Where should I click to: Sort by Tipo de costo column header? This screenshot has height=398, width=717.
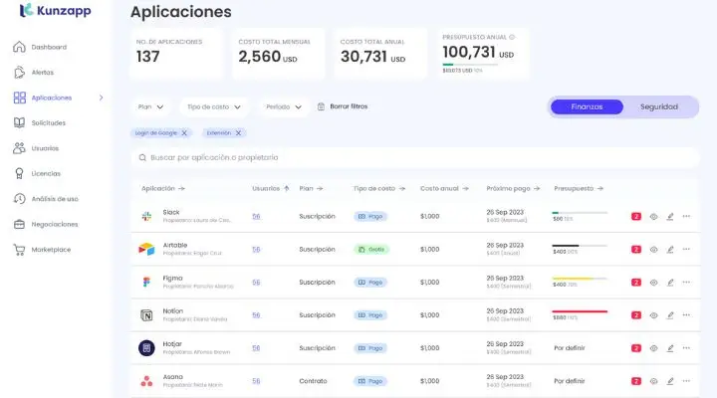click(x=379, y=188)
